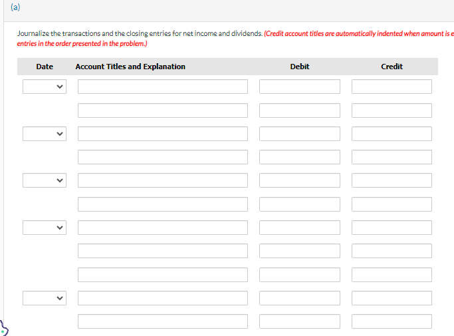Image resolution: width=454 pixels, height=336 pixels.
Task: Select Credit field in last row
Action: tap(392, 321)
